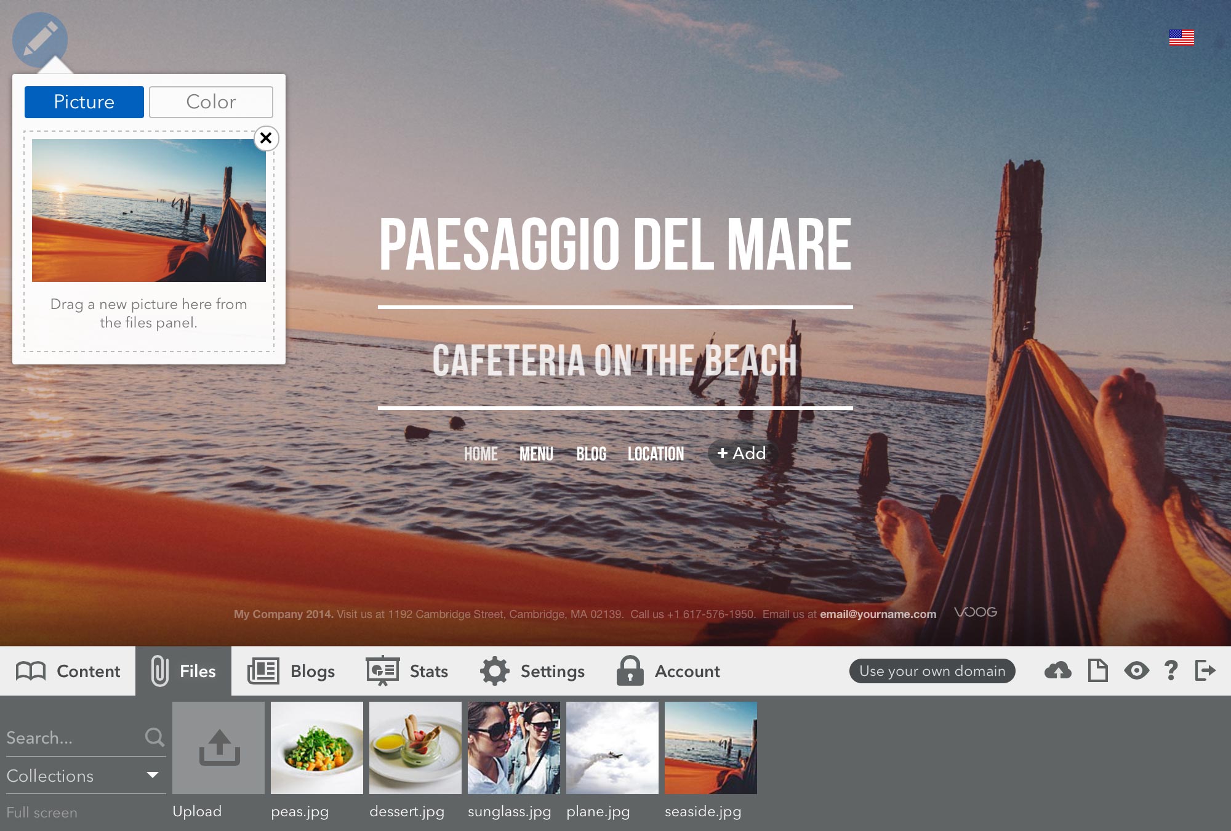
Task: Select the dessert.jpg thumbnail
Action: 415,748
